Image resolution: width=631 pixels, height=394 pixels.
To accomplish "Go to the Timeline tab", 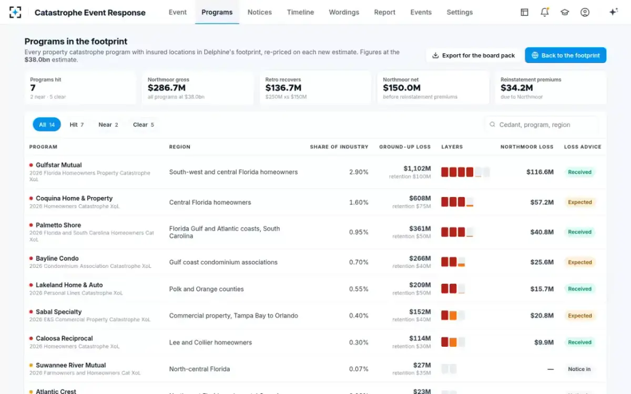I will [x=300, y=12].
